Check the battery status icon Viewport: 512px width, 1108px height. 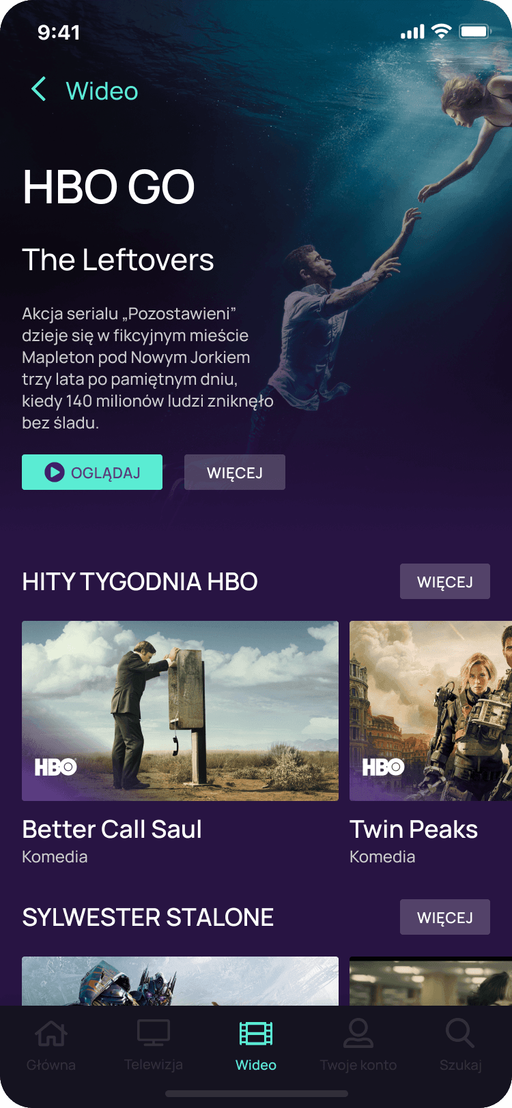tap(475, 31)
